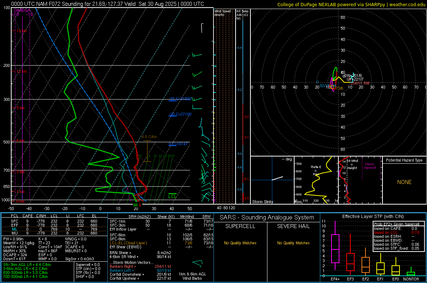This screenshot has width=427, height=283.
Task: Click the Inf. Temp. Adv. panel heading
Action: point(242,15)
